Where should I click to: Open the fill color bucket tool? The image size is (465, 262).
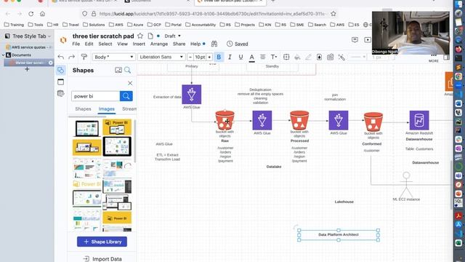297,57
